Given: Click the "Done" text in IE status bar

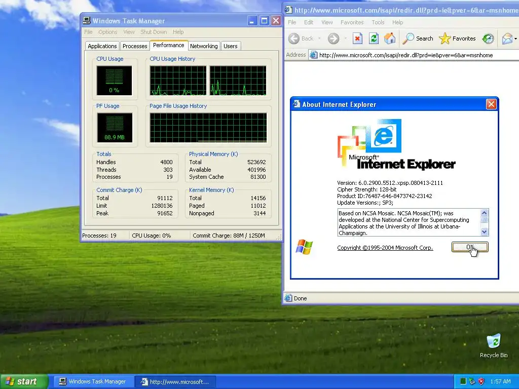Looking at the screenshot, I should tap(300, 298).
